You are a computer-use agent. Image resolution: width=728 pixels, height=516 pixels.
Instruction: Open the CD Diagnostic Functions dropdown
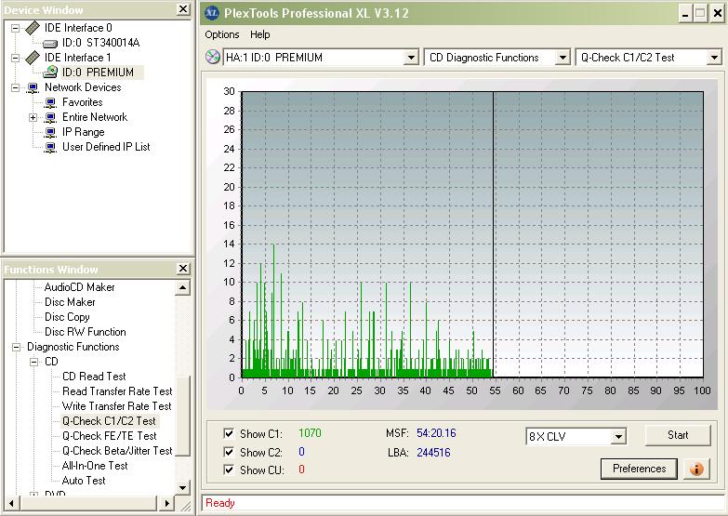coord(563,58)
